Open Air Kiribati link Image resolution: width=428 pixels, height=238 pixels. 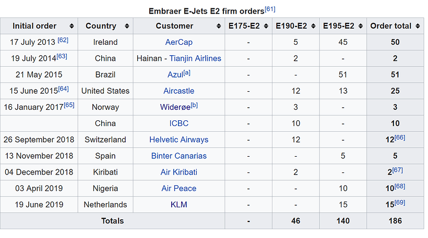click(x=179, y=172)
